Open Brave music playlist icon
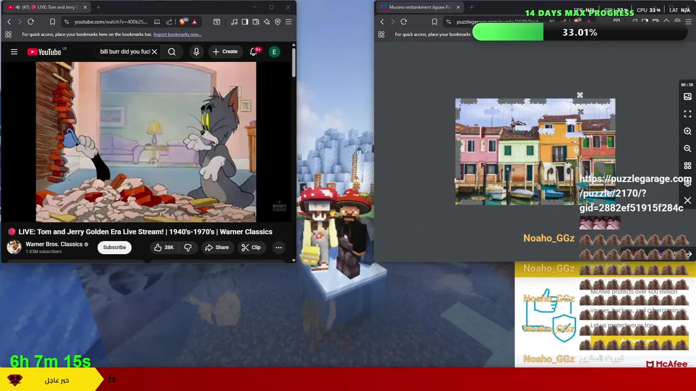Viewport: 696px width, 391px height. (234, 22)
